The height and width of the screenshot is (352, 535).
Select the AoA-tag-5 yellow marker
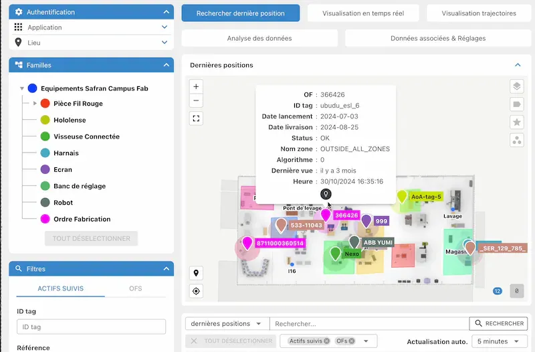tap(403, 197)
